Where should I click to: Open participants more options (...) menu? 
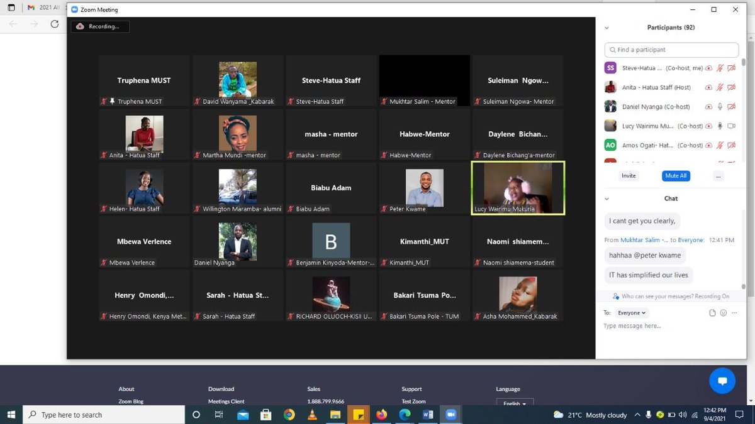click(718, 176)
